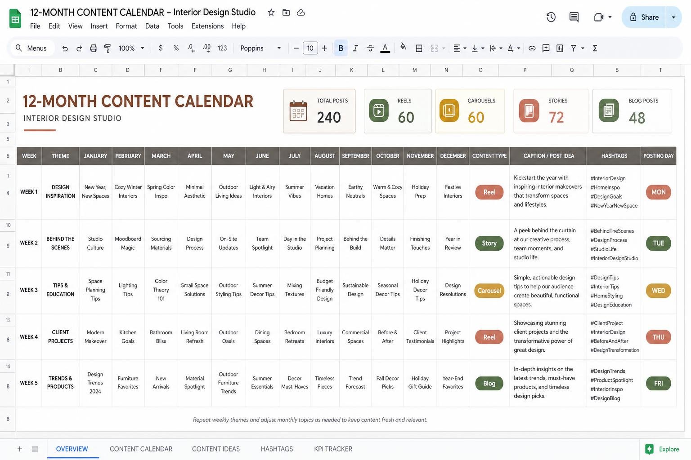Apply italic formatting

tap(355, 48)
